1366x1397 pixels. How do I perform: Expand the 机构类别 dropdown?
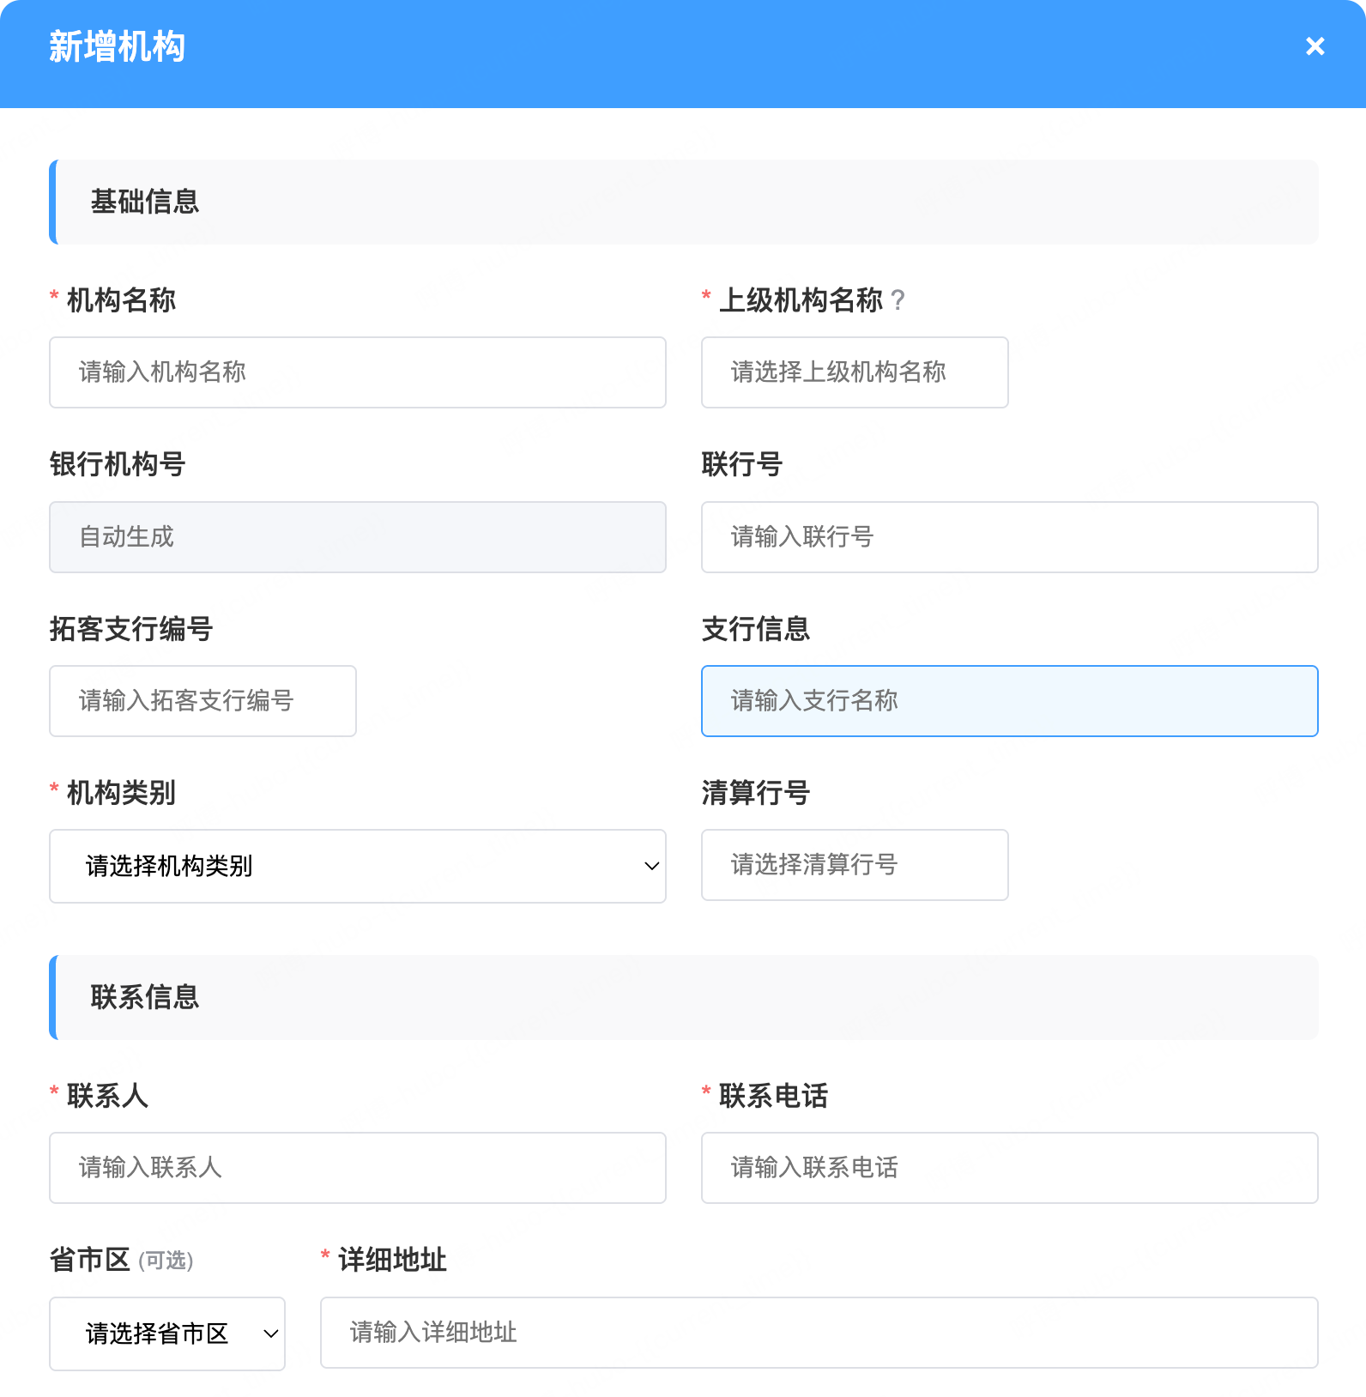[357, 866]
